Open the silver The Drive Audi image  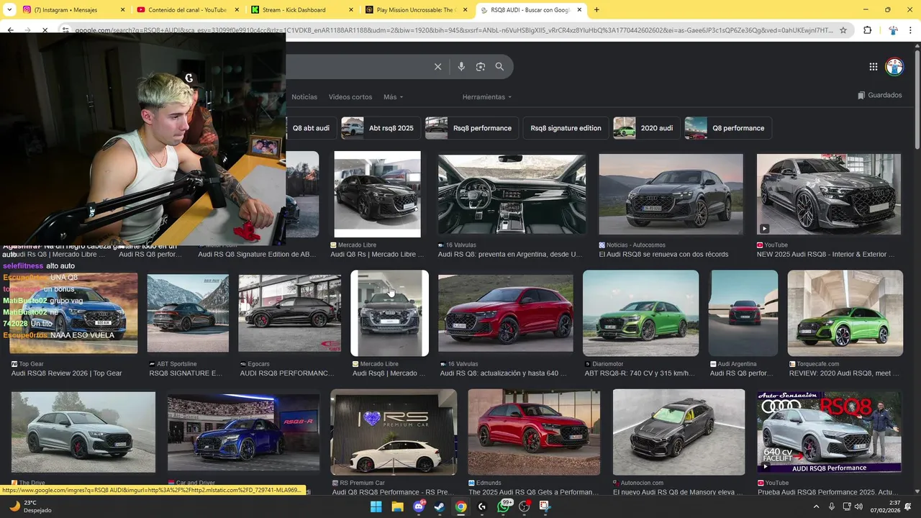click(83, 432)
